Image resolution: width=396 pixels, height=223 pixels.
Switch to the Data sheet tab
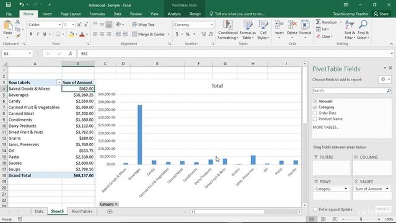click(x=39, y=211)
